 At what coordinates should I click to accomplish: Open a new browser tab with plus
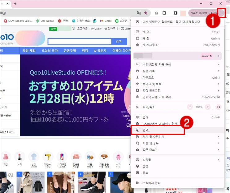15,3
